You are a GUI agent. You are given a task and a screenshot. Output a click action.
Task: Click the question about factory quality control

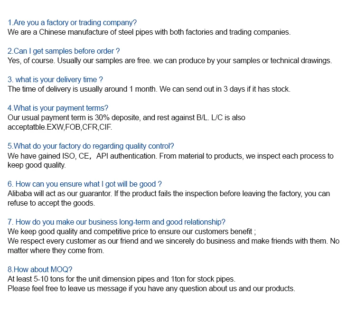tap(91, 146)
